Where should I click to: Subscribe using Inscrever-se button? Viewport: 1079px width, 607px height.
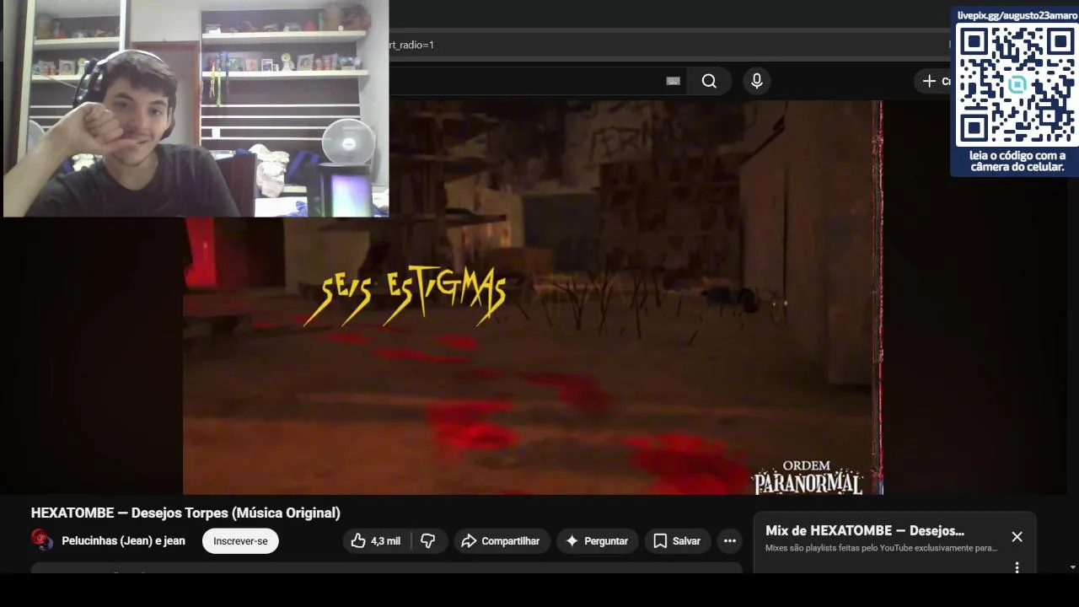pos(240,541)
